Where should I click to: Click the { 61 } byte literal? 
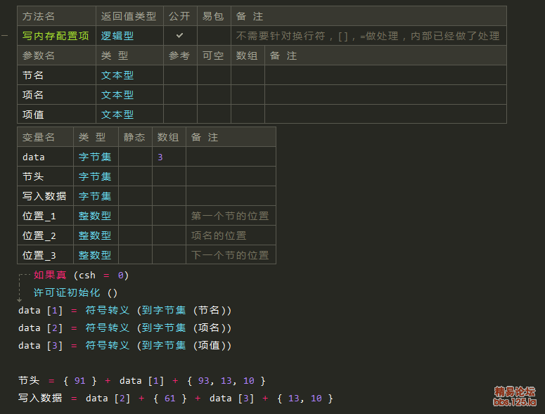point(170,399)
